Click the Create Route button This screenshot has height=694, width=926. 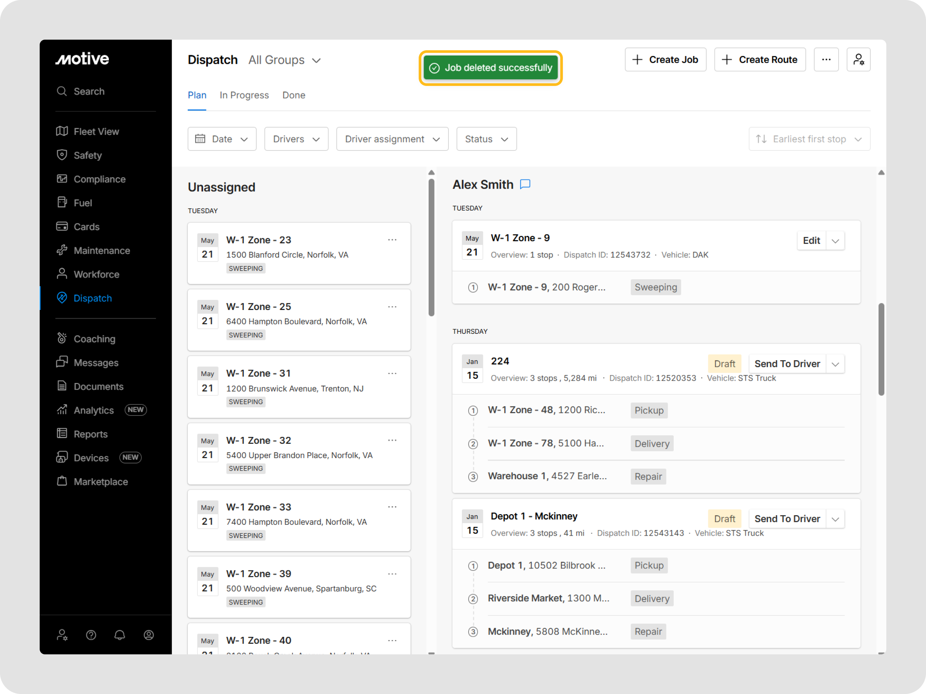[x=760, y=59]
